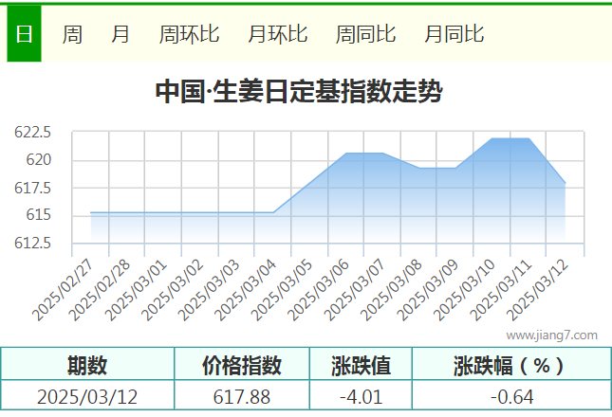Screen dimensions: 612x417
Task: Select the 617.88 price index value
Action: tap(242, 397)
